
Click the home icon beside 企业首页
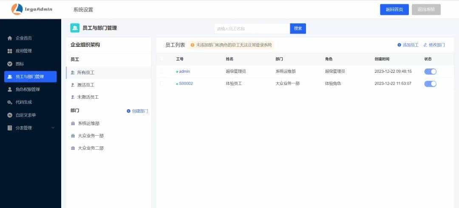(10, 38)
